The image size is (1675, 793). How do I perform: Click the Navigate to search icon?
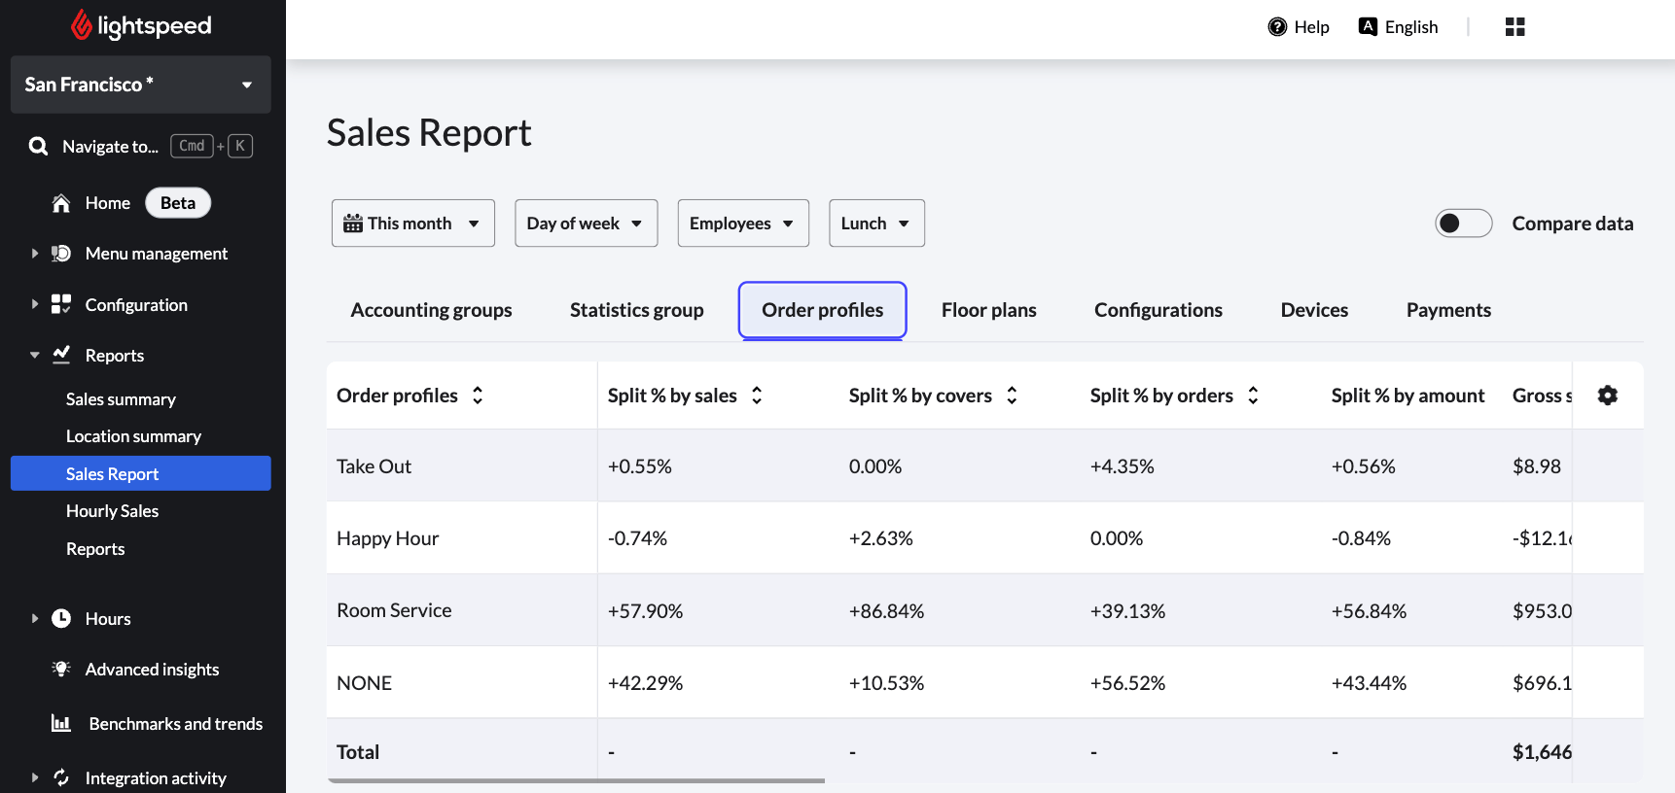click(x=39, y=147)
